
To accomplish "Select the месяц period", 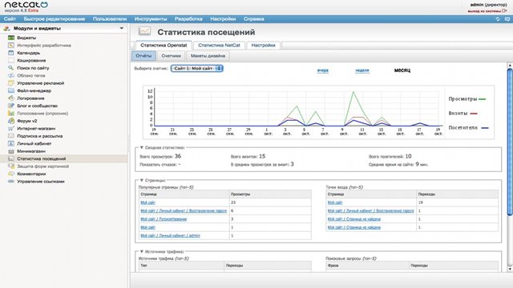I will pos(402,70).
